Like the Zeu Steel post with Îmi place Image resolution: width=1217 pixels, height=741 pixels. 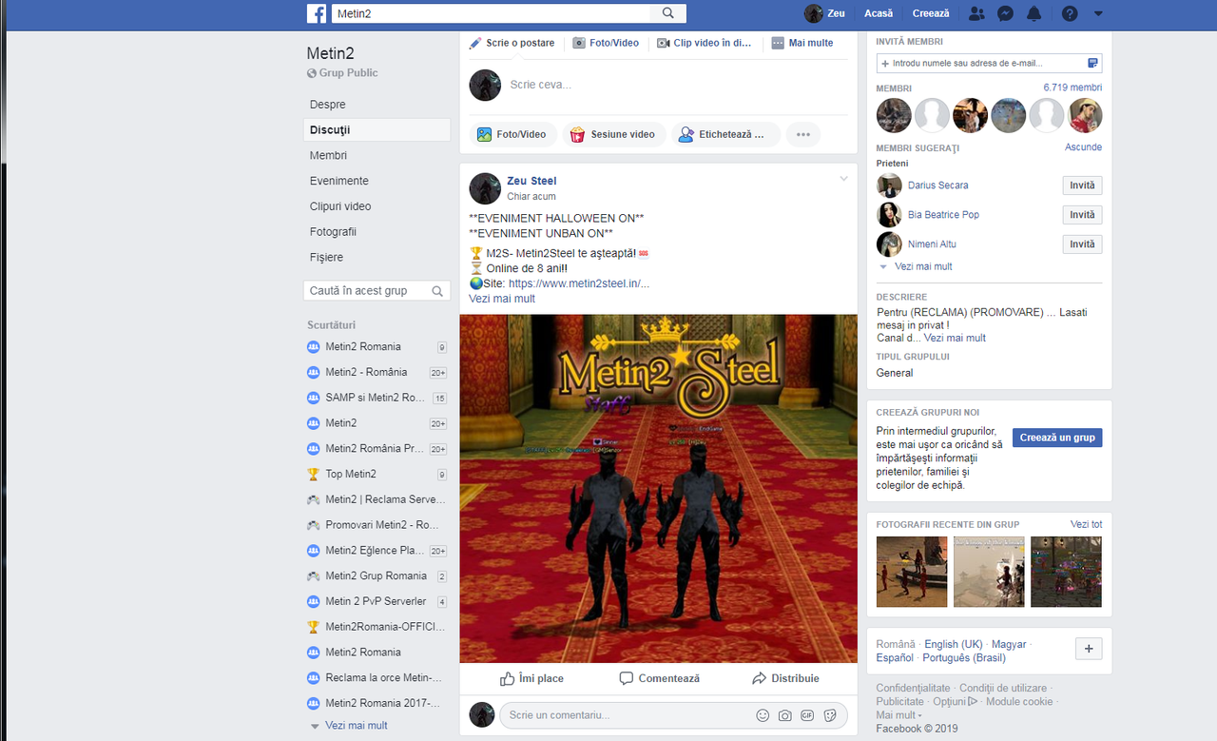[531, 678]
